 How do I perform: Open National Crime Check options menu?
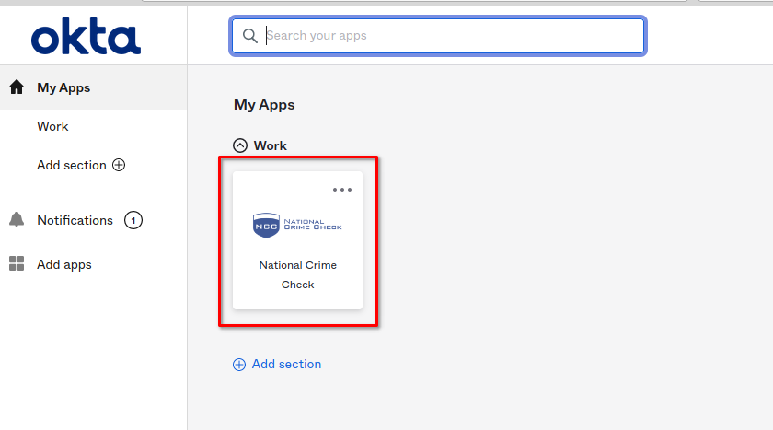[x=342, y=190]
